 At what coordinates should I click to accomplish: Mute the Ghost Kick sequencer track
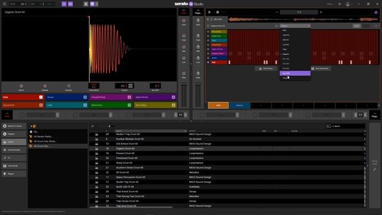point(208,45)
